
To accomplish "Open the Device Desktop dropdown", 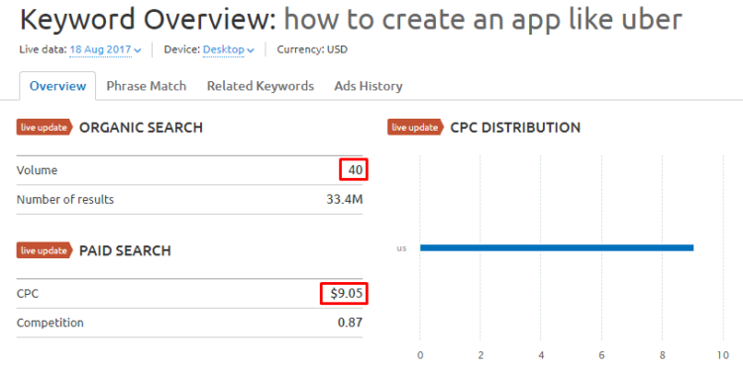I will 229,49.
